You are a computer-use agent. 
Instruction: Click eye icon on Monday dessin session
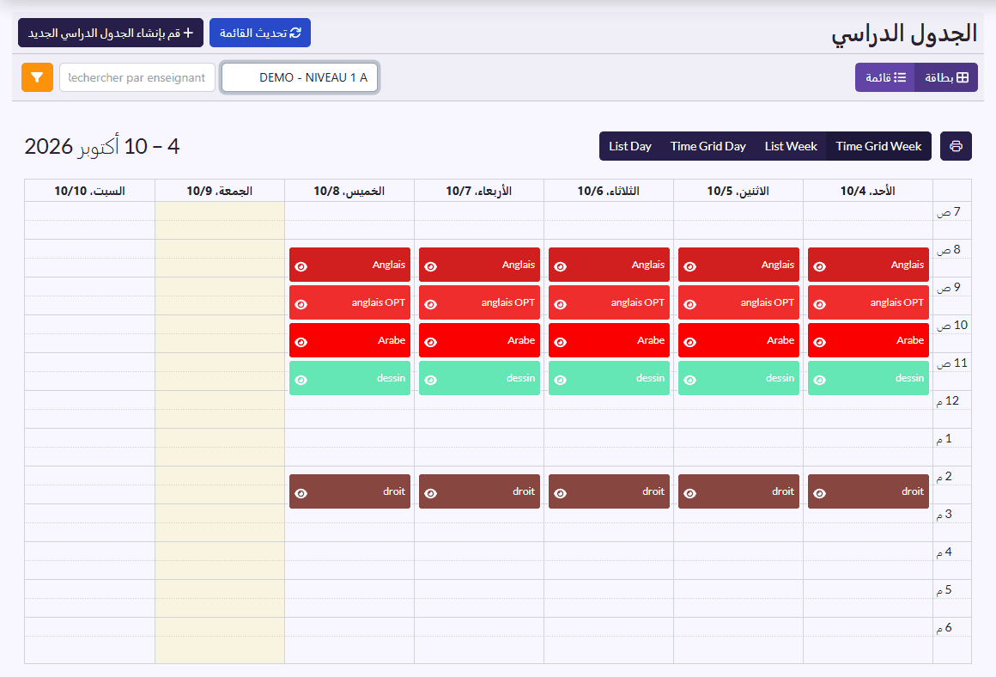[689, 380]
